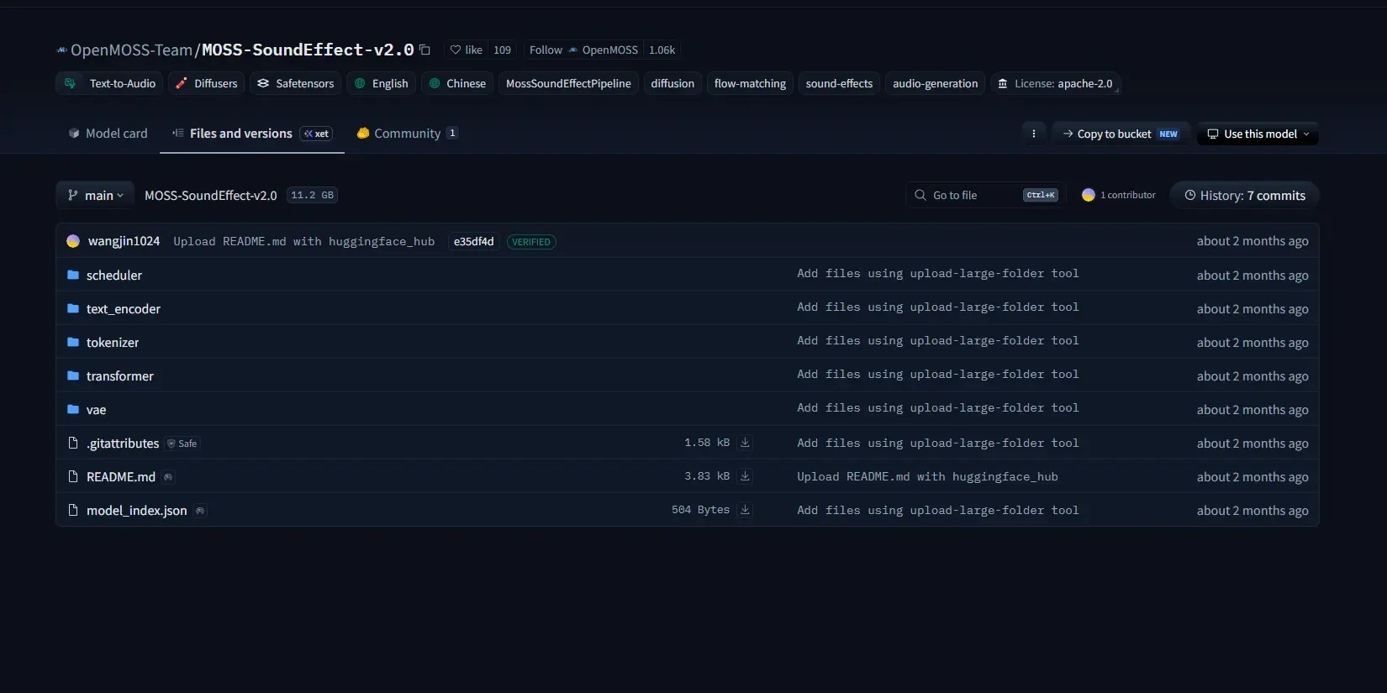Image resolution: width=1387 pixels, height=693 pixels.
Task: Expand the Use this model dropdown
Action: point(1258,134)
